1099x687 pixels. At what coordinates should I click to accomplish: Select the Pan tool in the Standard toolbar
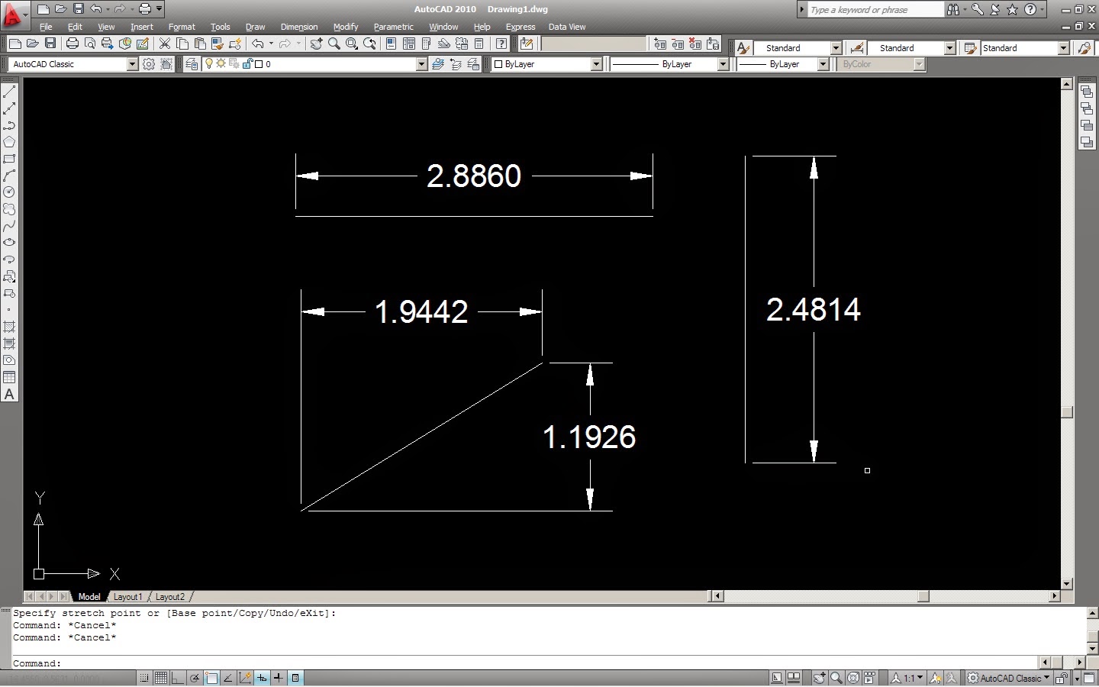click(x=316, y=44)
